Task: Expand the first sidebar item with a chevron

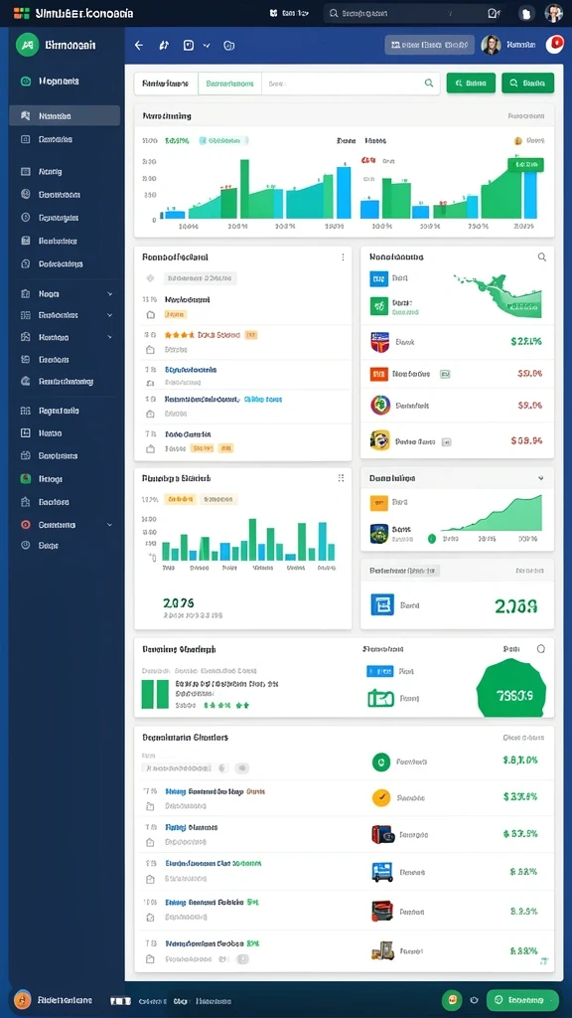Action: pos(109,294)
